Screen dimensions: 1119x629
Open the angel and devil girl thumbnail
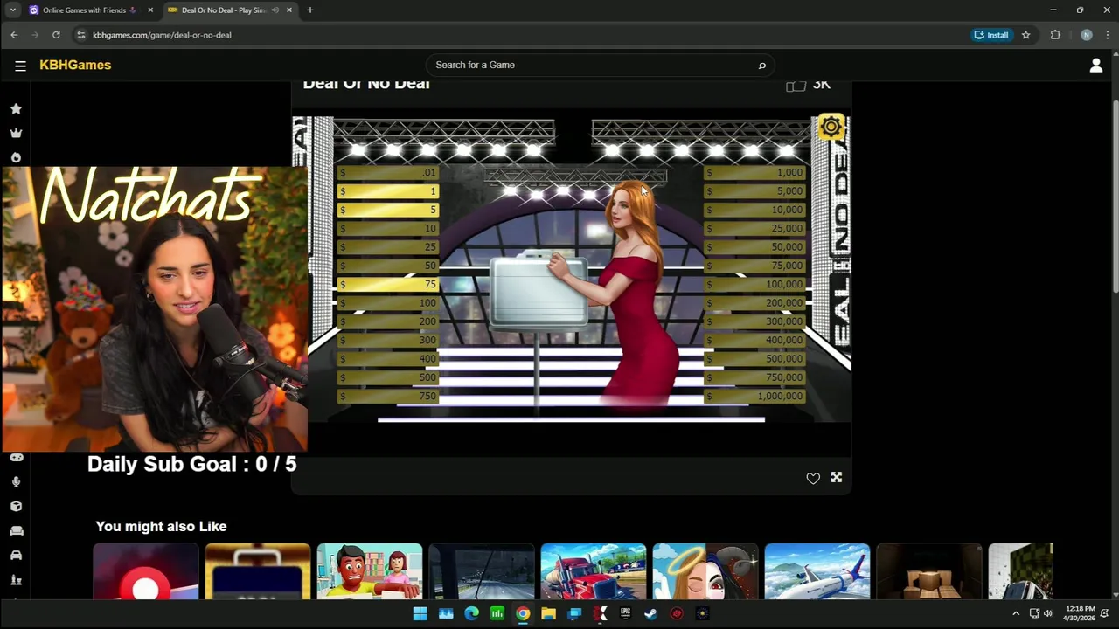pyautogui.click(x=705, y=571)
